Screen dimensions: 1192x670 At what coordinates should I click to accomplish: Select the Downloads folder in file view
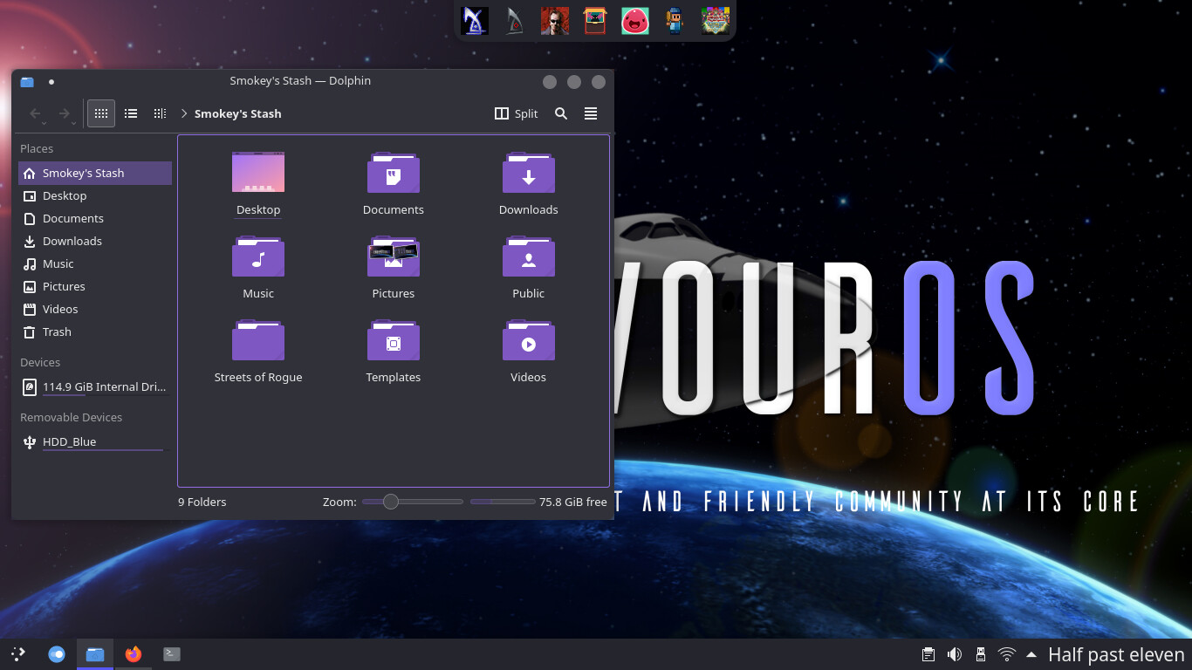pos(529,183)
